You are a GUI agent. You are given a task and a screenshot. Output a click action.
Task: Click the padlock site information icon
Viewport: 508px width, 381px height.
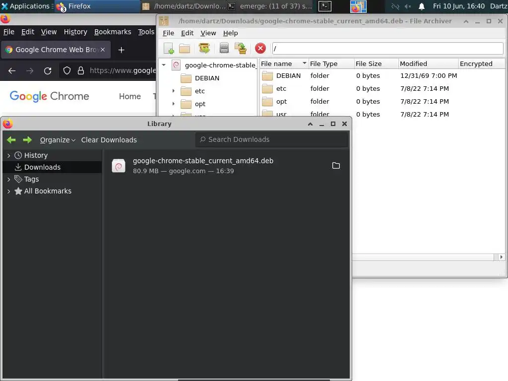point(81,70)
